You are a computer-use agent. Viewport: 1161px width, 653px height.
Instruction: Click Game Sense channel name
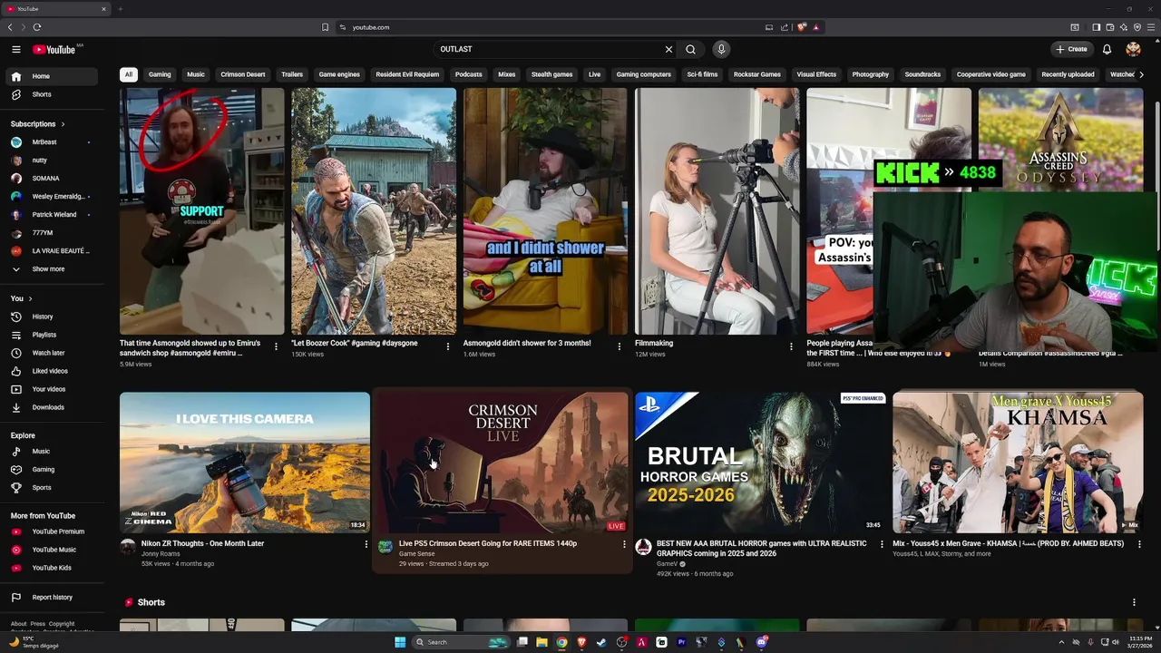point(417,553)
